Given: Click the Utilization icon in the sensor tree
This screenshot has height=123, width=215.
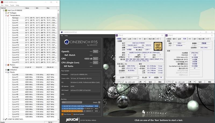Looking at the screenshot, I should [x=8, y=70].
